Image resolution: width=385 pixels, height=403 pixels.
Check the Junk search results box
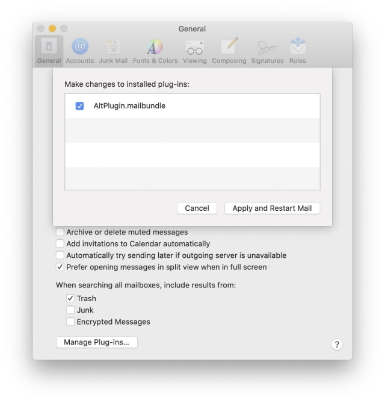(70, 310)
